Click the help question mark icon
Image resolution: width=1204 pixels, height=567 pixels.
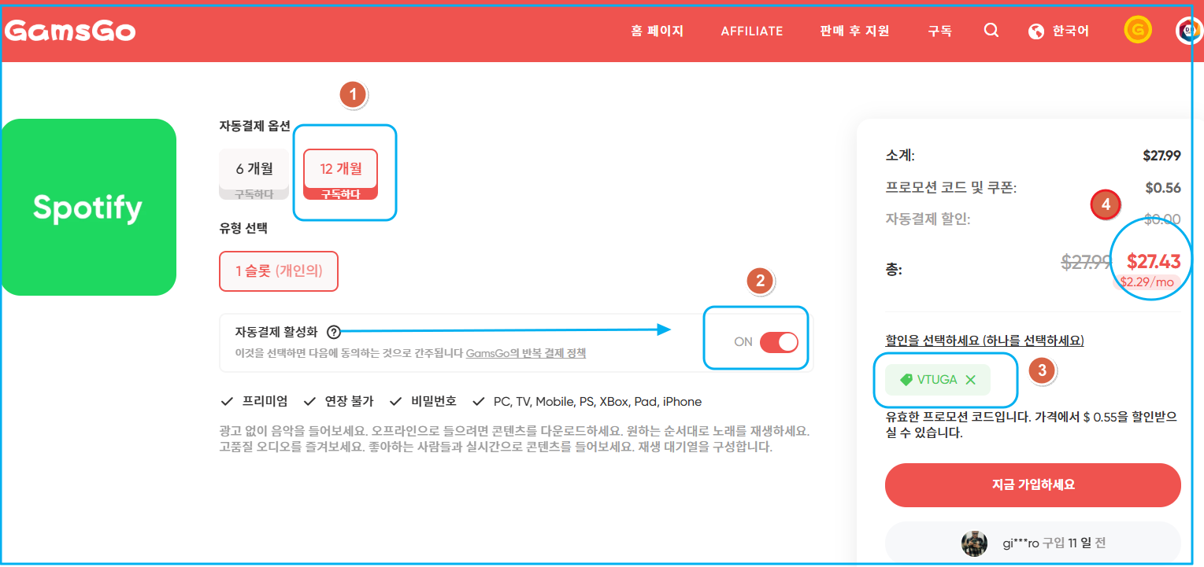pos(333,332)
